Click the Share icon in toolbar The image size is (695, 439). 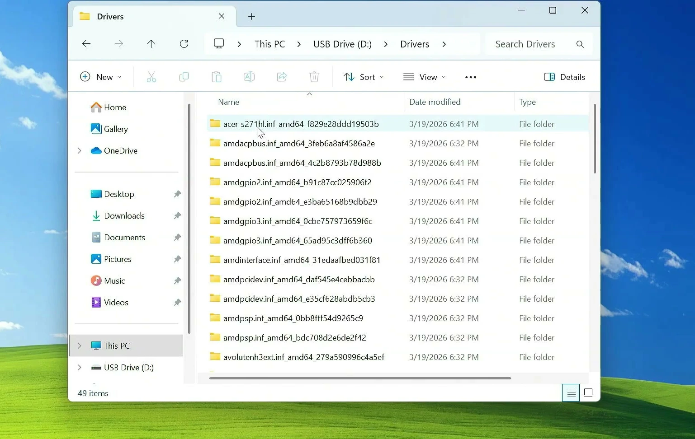(282, 77)
